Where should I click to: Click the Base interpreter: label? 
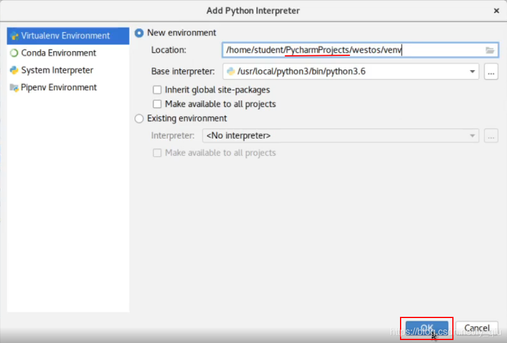pos(182,71)
